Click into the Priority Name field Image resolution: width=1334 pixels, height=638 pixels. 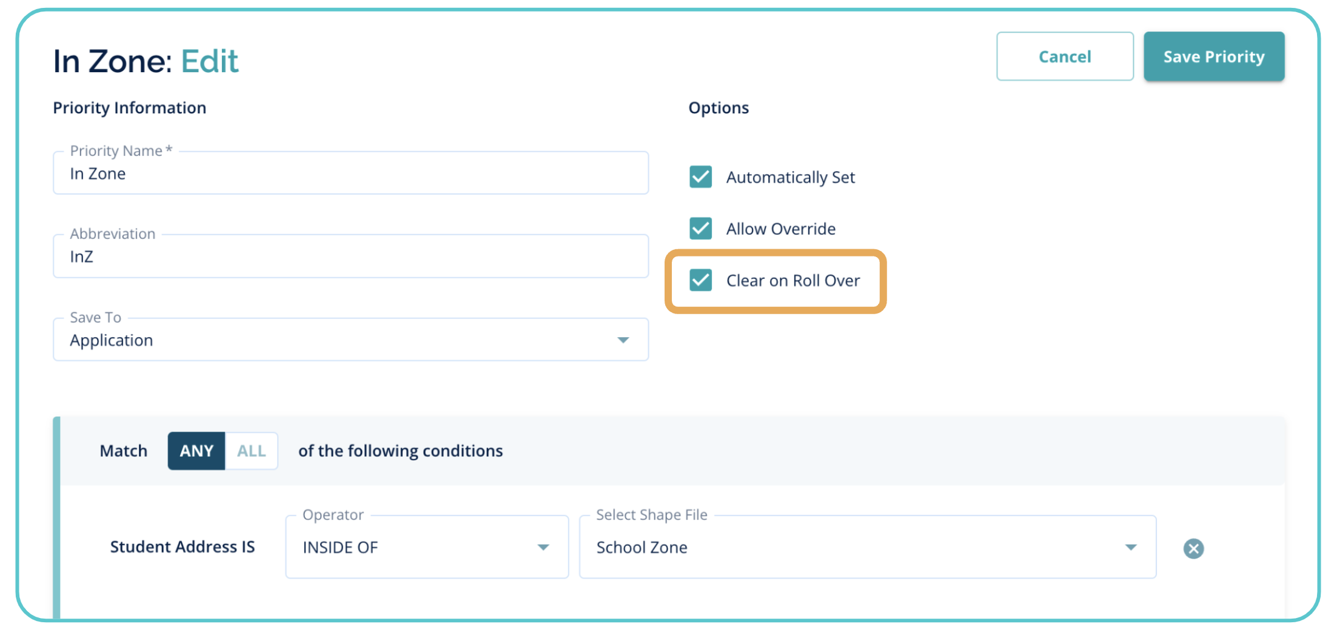350,174
